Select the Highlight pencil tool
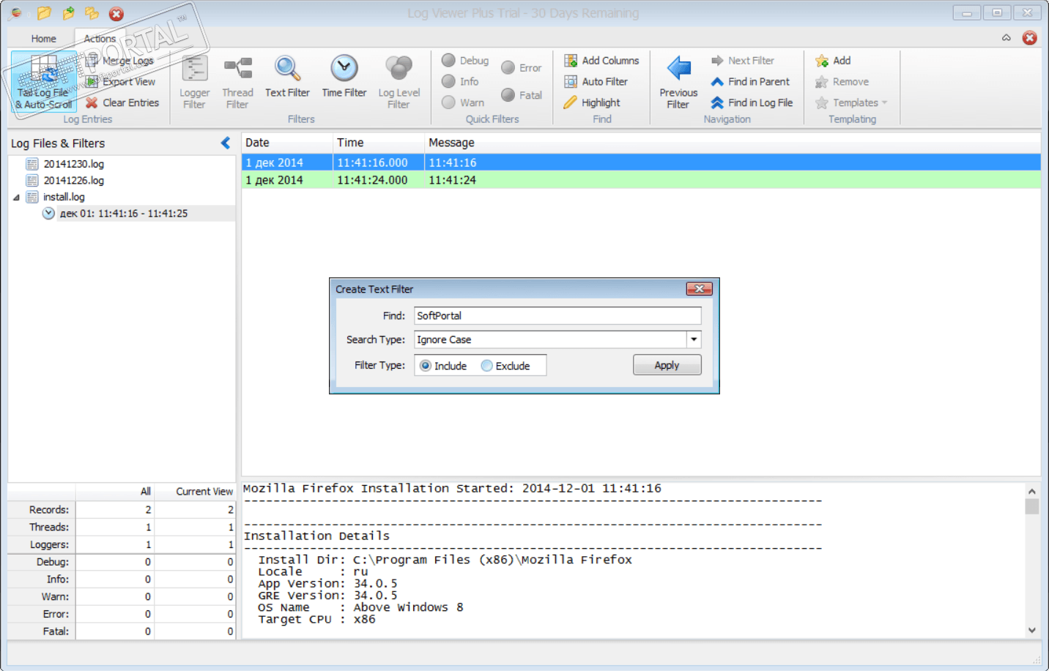Screen dimensions: 1049x671 (592, 103)
